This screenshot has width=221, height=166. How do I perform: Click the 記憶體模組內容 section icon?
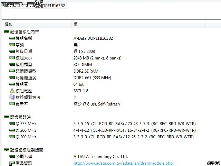(7, 31)
